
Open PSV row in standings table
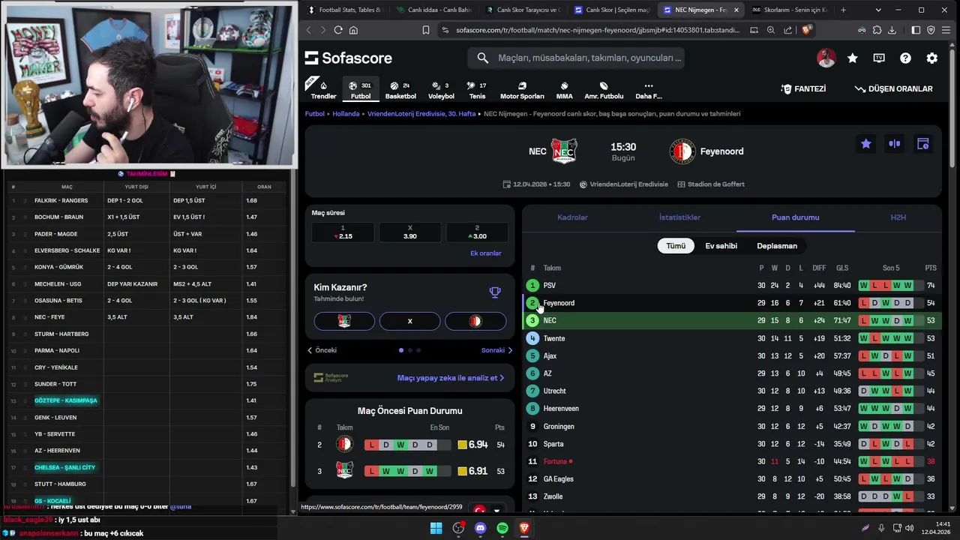point(732,286)
